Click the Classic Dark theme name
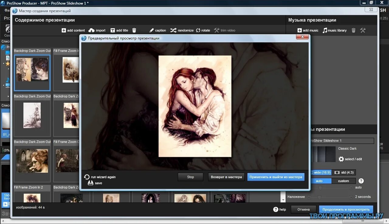 pos(347,148)
